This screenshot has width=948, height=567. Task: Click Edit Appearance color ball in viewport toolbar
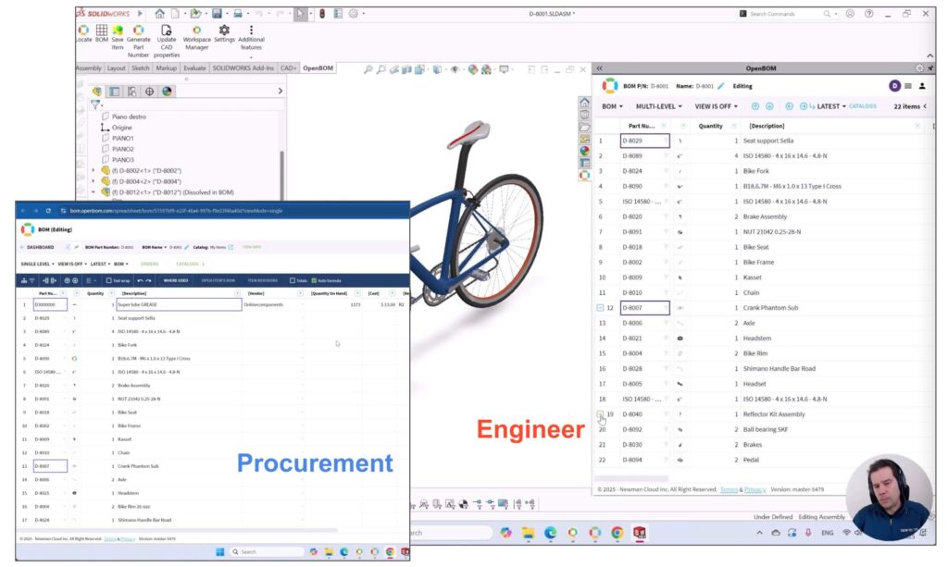point(473,69)
